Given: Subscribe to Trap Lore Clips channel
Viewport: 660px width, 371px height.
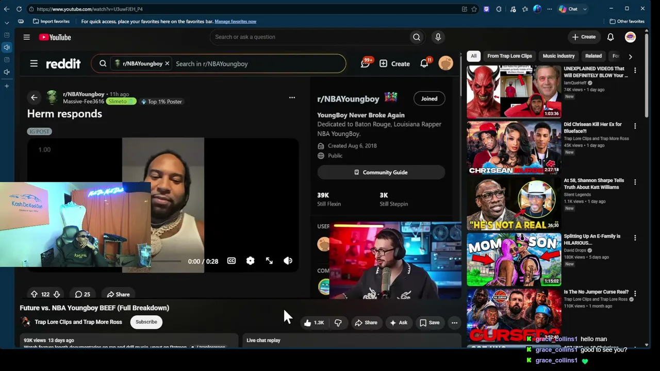Looking at the screenshot, I should [x=146, y=322].
